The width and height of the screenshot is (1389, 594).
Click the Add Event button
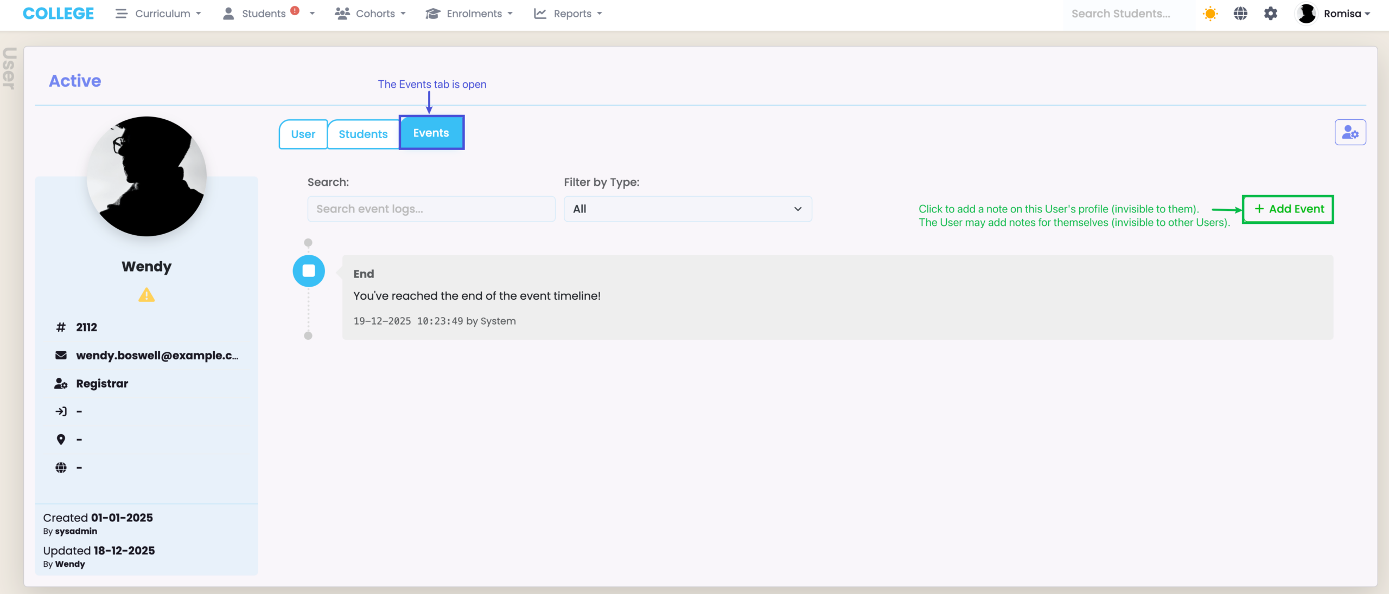(x=1288, y=209)
